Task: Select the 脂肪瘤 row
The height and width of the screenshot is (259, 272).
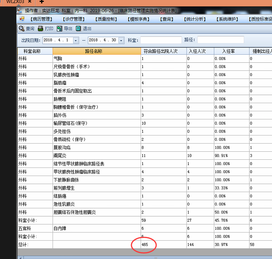Action: 145,83
